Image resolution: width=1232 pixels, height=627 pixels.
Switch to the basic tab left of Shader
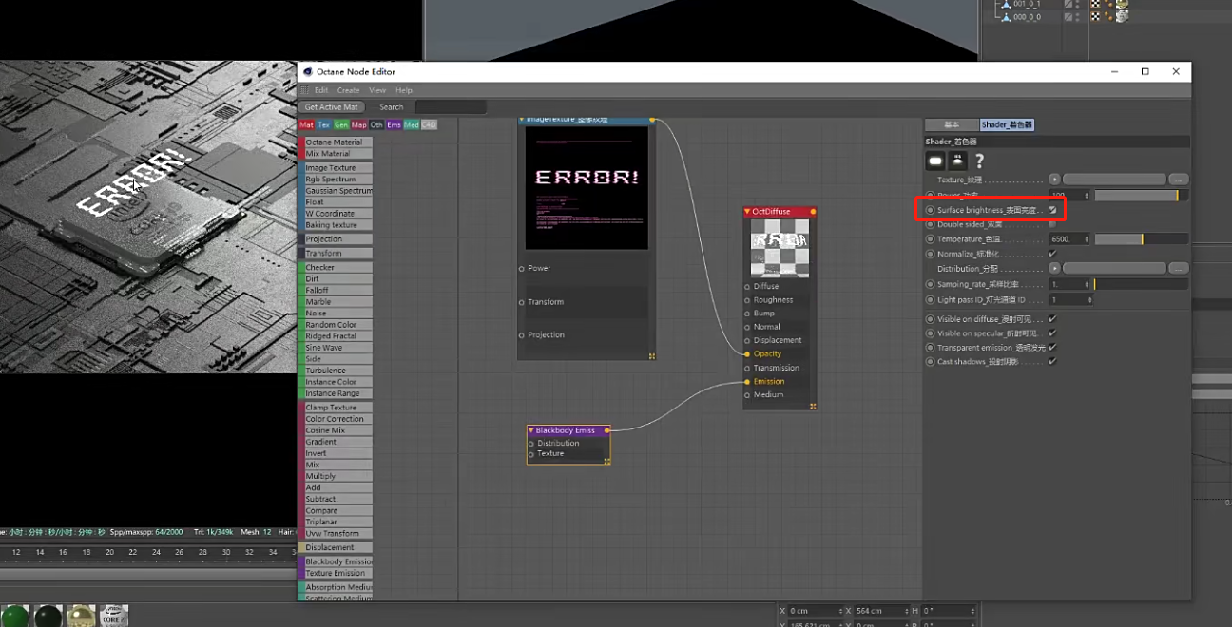[x=952, y=125]
